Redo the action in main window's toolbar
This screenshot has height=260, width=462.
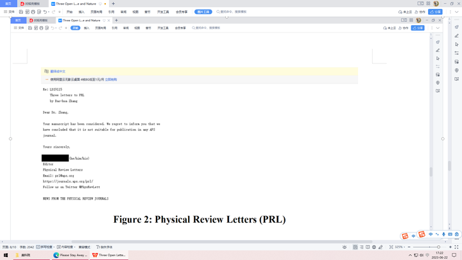point(53,12)
